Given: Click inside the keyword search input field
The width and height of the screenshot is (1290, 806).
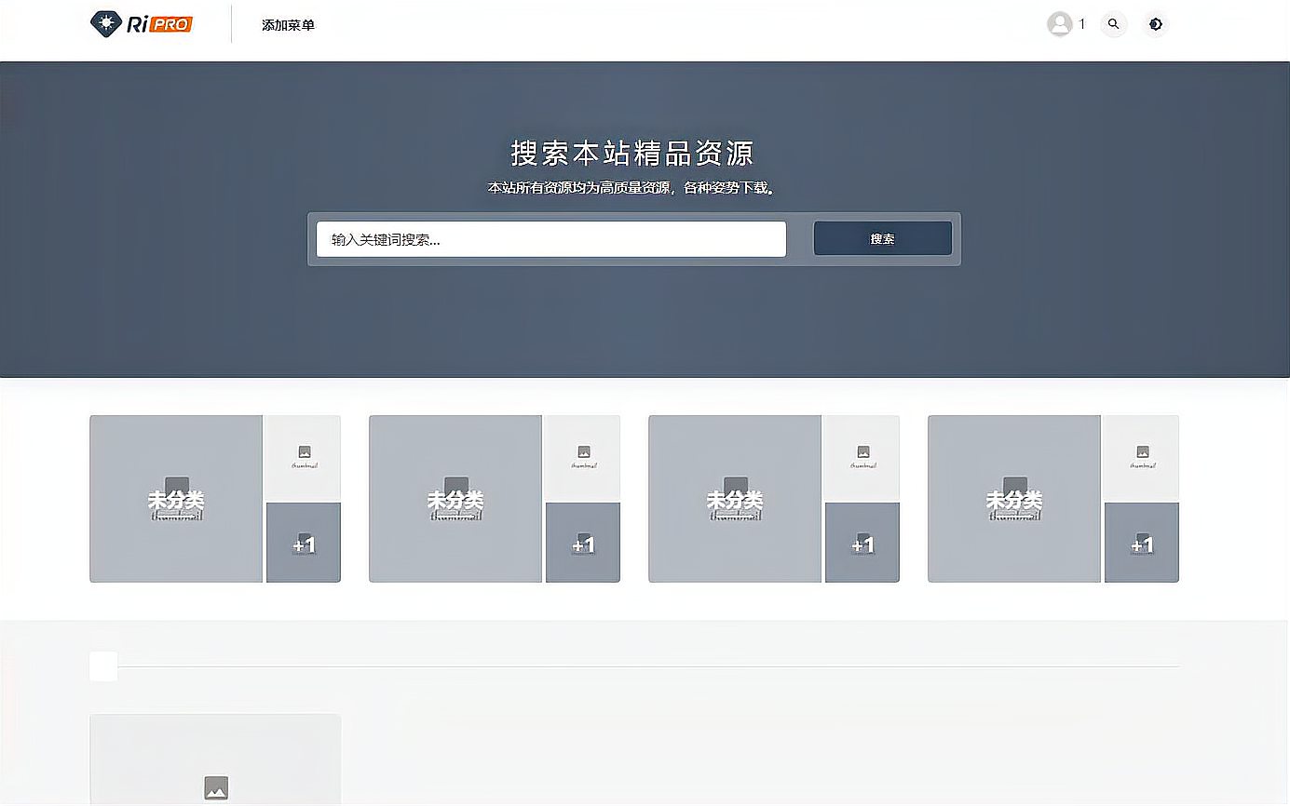Looking at the screenshot, I should coord(550,238).
